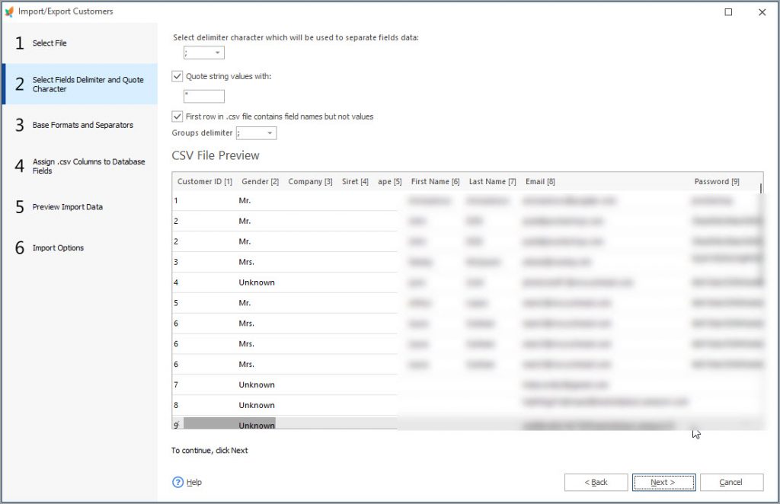Select the Customer ID column header

(204, 181)
